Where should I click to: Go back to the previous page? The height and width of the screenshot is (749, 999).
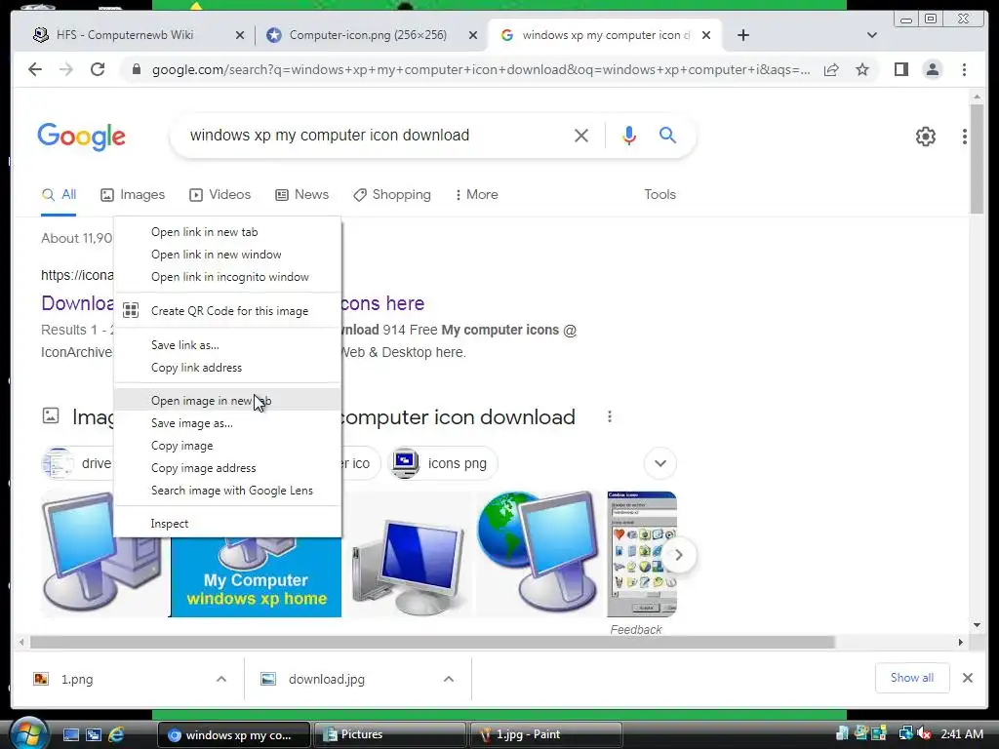pyautogui.click(x=35, y=69)
